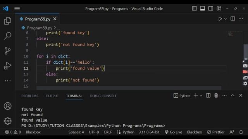Place cursor in print('found value') line
Image resolution: width=248 pixels, height=139 pixels.
pos(80,68)
